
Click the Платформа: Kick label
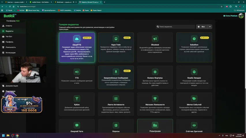point(13,21)
